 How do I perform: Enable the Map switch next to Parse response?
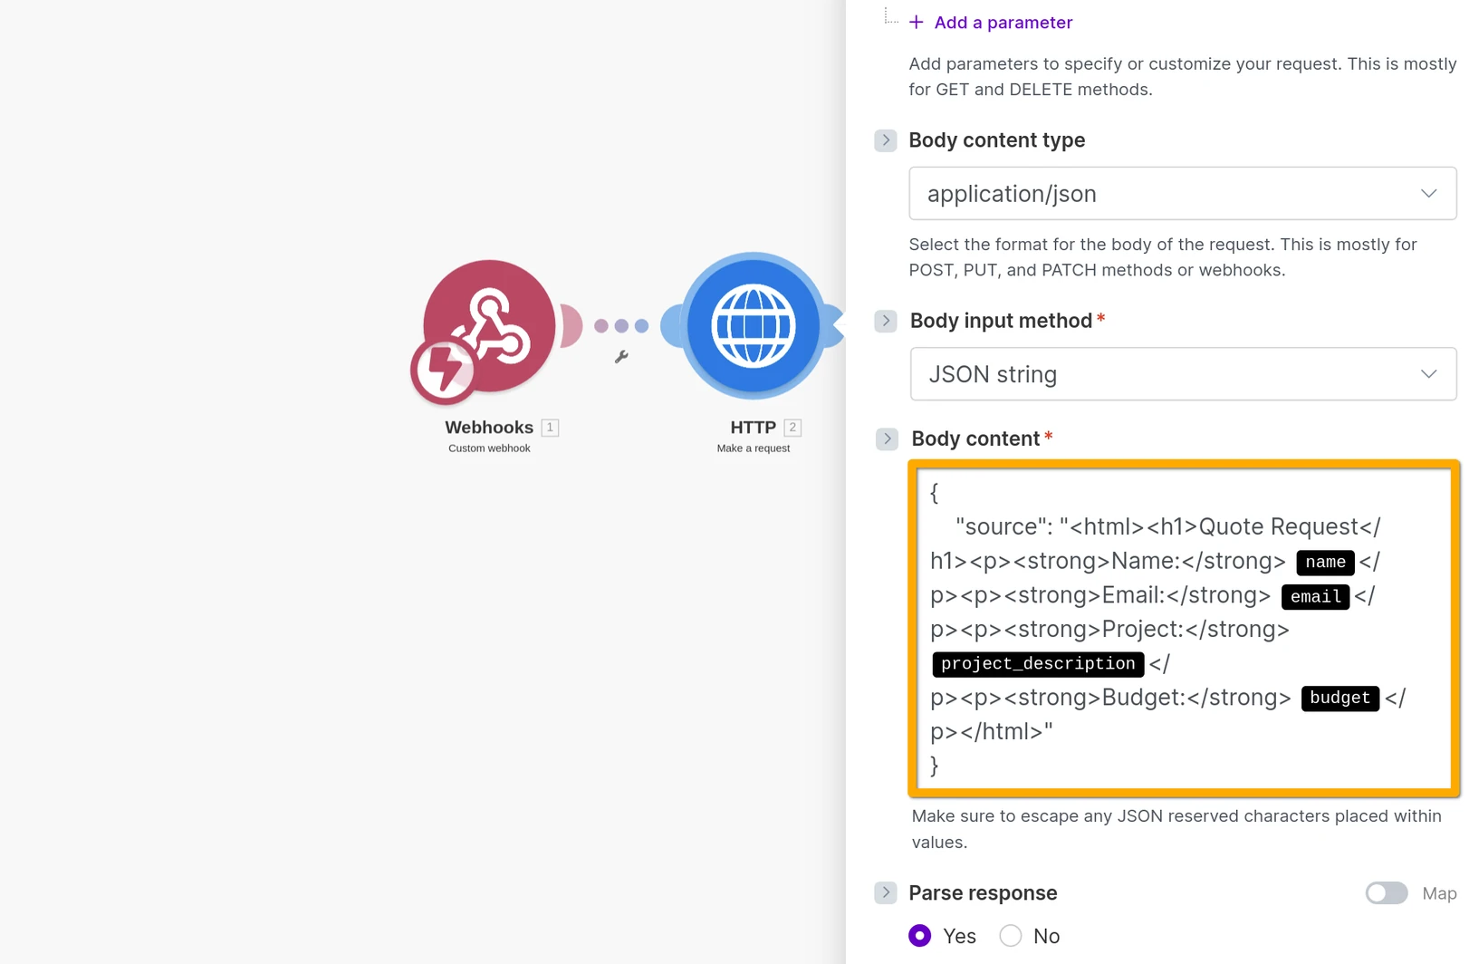point(1386,893)
